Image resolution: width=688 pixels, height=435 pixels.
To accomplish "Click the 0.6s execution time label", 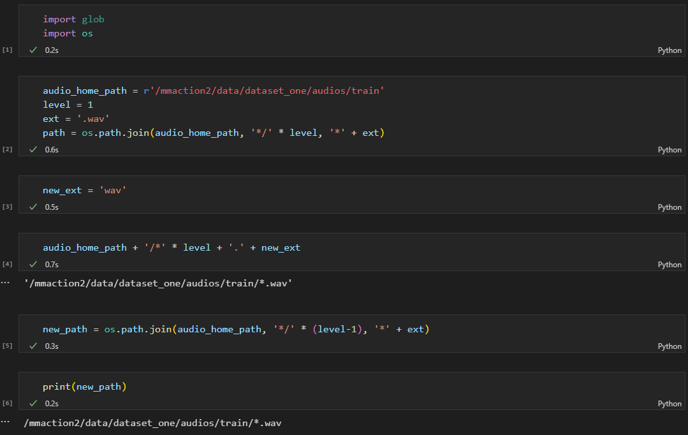I will 51,149.
